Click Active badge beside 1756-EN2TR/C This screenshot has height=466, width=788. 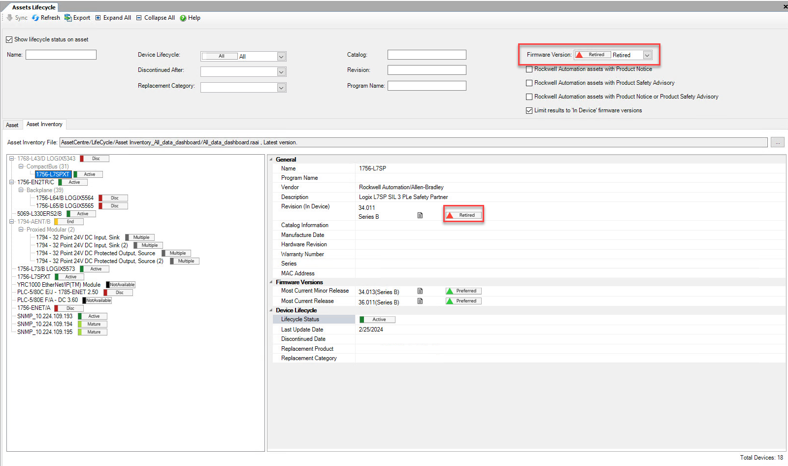[73, 182]
